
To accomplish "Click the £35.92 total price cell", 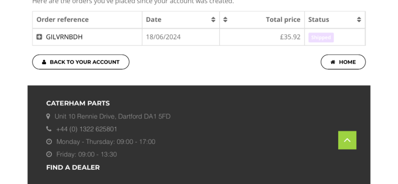I will pyautogui.click(x=290, y=37).
